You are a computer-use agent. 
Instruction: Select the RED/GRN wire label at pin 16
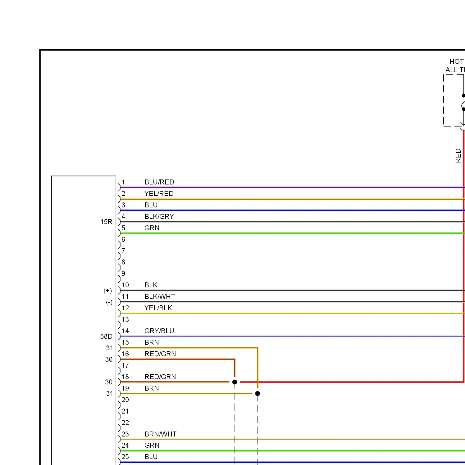160,354
